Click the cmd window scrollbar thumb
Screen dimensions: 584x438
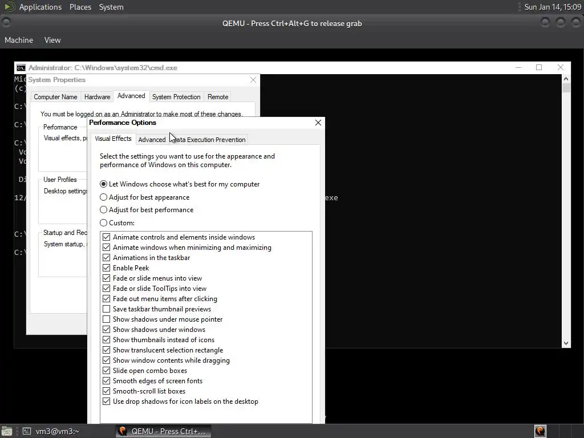(x=566, y=88)
